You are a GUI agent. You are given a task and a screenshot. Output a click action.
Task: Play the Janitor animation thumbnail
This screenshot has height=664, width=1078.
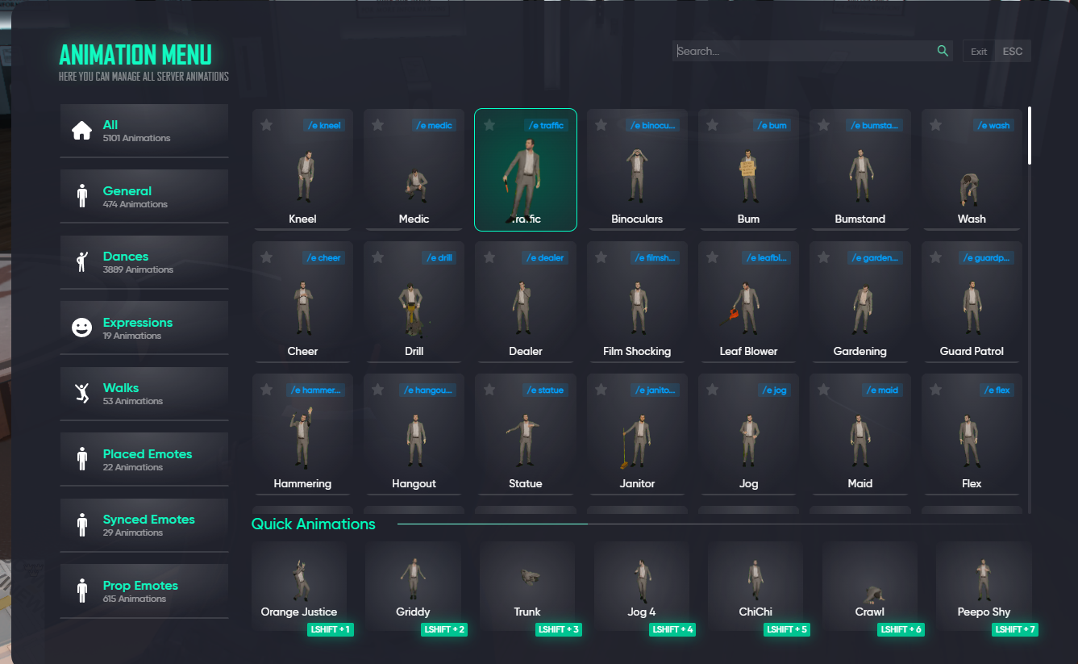click(637, 440)
